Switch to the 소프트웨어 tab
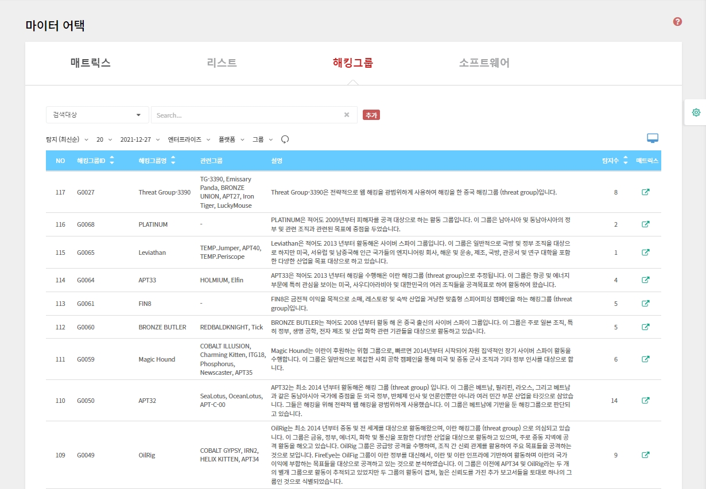This screenshot has width=706, height=489. pyautogui.click(x=484, y=63)
